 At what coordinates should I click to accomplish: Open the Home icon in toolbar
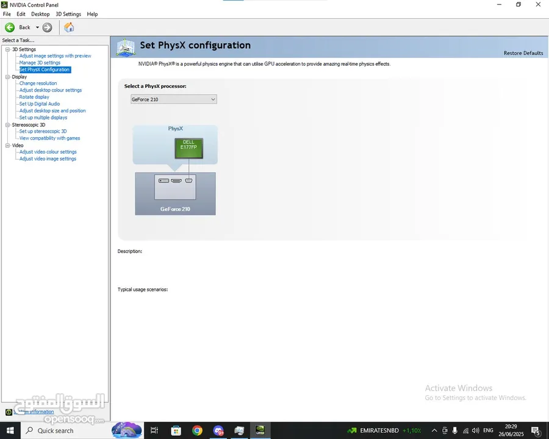tap(69, 27)
